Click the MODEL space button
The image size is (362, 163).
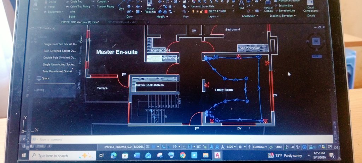point(139,147)
